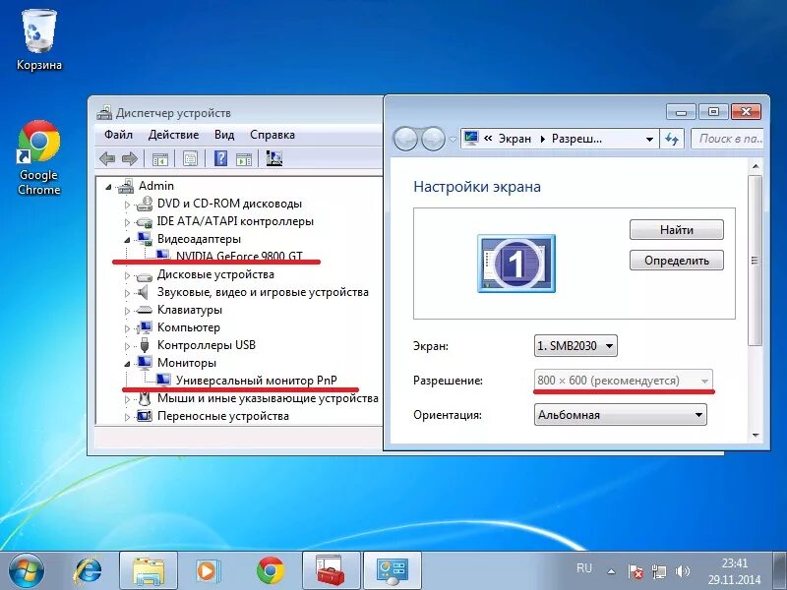
Task: Click the volume speaker tray icon
Action: (x=682, y=571)
